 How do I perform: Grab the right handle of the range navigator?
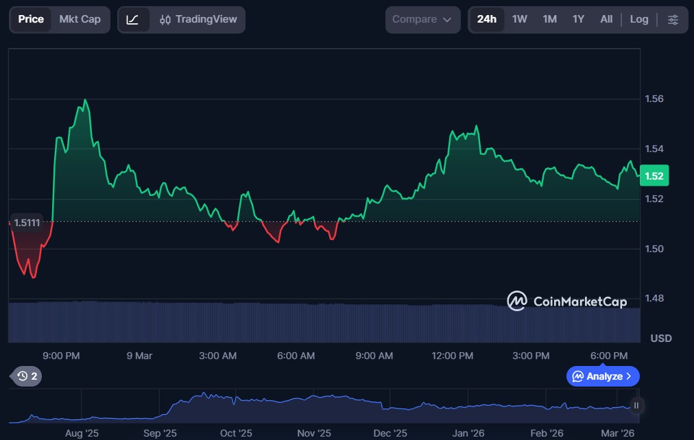point(636,406)
